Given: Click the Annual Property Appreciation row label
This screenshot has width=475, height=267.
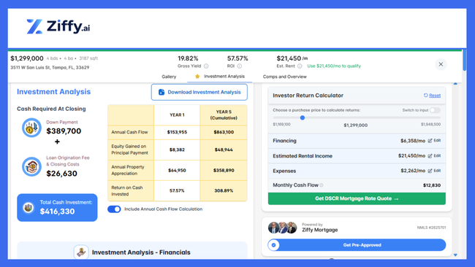Looking at the screenshot, I should 128,170.
